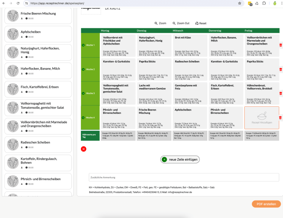The image size is (283, 218).
Task: Click the orange 'PDF erstellen' button
Action: pos(266,204)
